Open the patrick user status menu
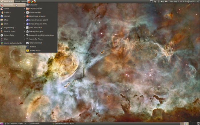The width and height of the screenshot is (200, 125). 191,1
